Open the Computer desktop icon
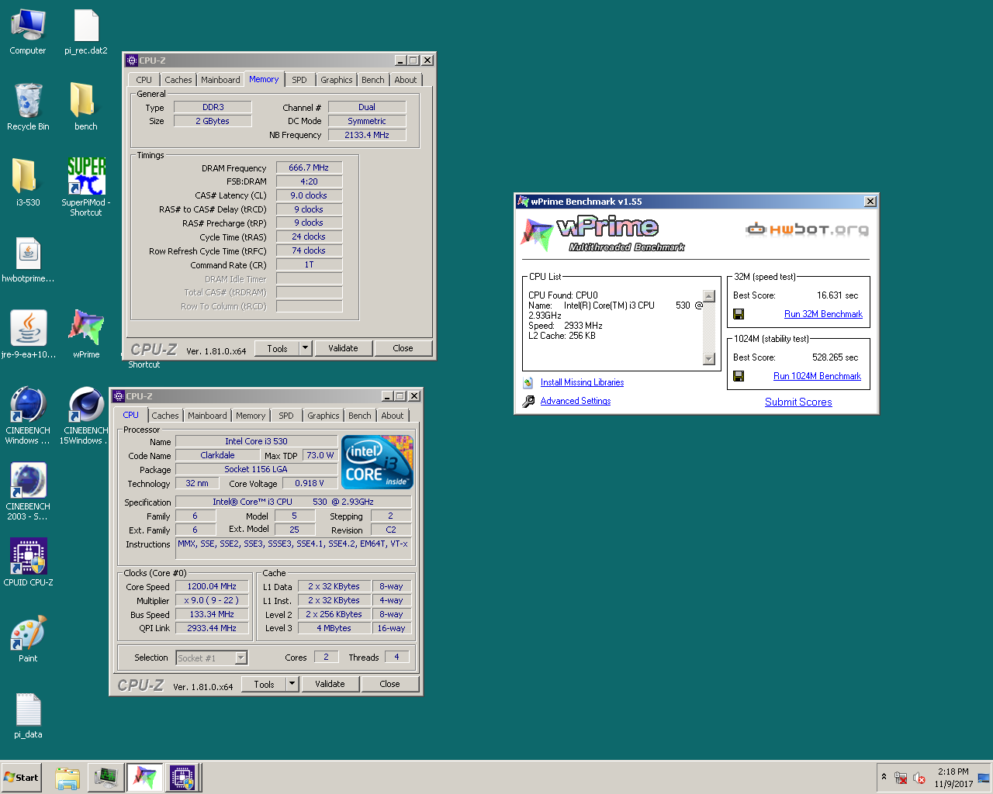Viewport: 993px width, 794px height. click(28, 32)
